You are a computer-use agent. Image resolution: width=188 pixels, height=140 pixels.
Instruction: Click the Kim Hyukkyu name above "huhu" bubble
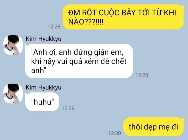click(x=43, y=87)
